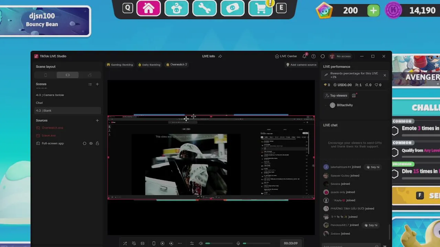Open the character customization tab in game menu

(176, 8)
